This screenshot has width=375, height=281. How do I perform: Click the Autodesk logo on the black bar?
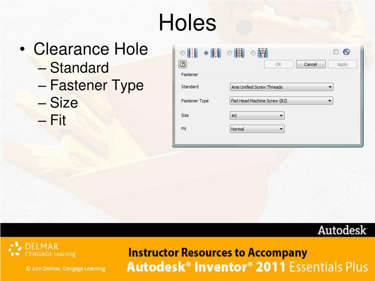point(342,230)
